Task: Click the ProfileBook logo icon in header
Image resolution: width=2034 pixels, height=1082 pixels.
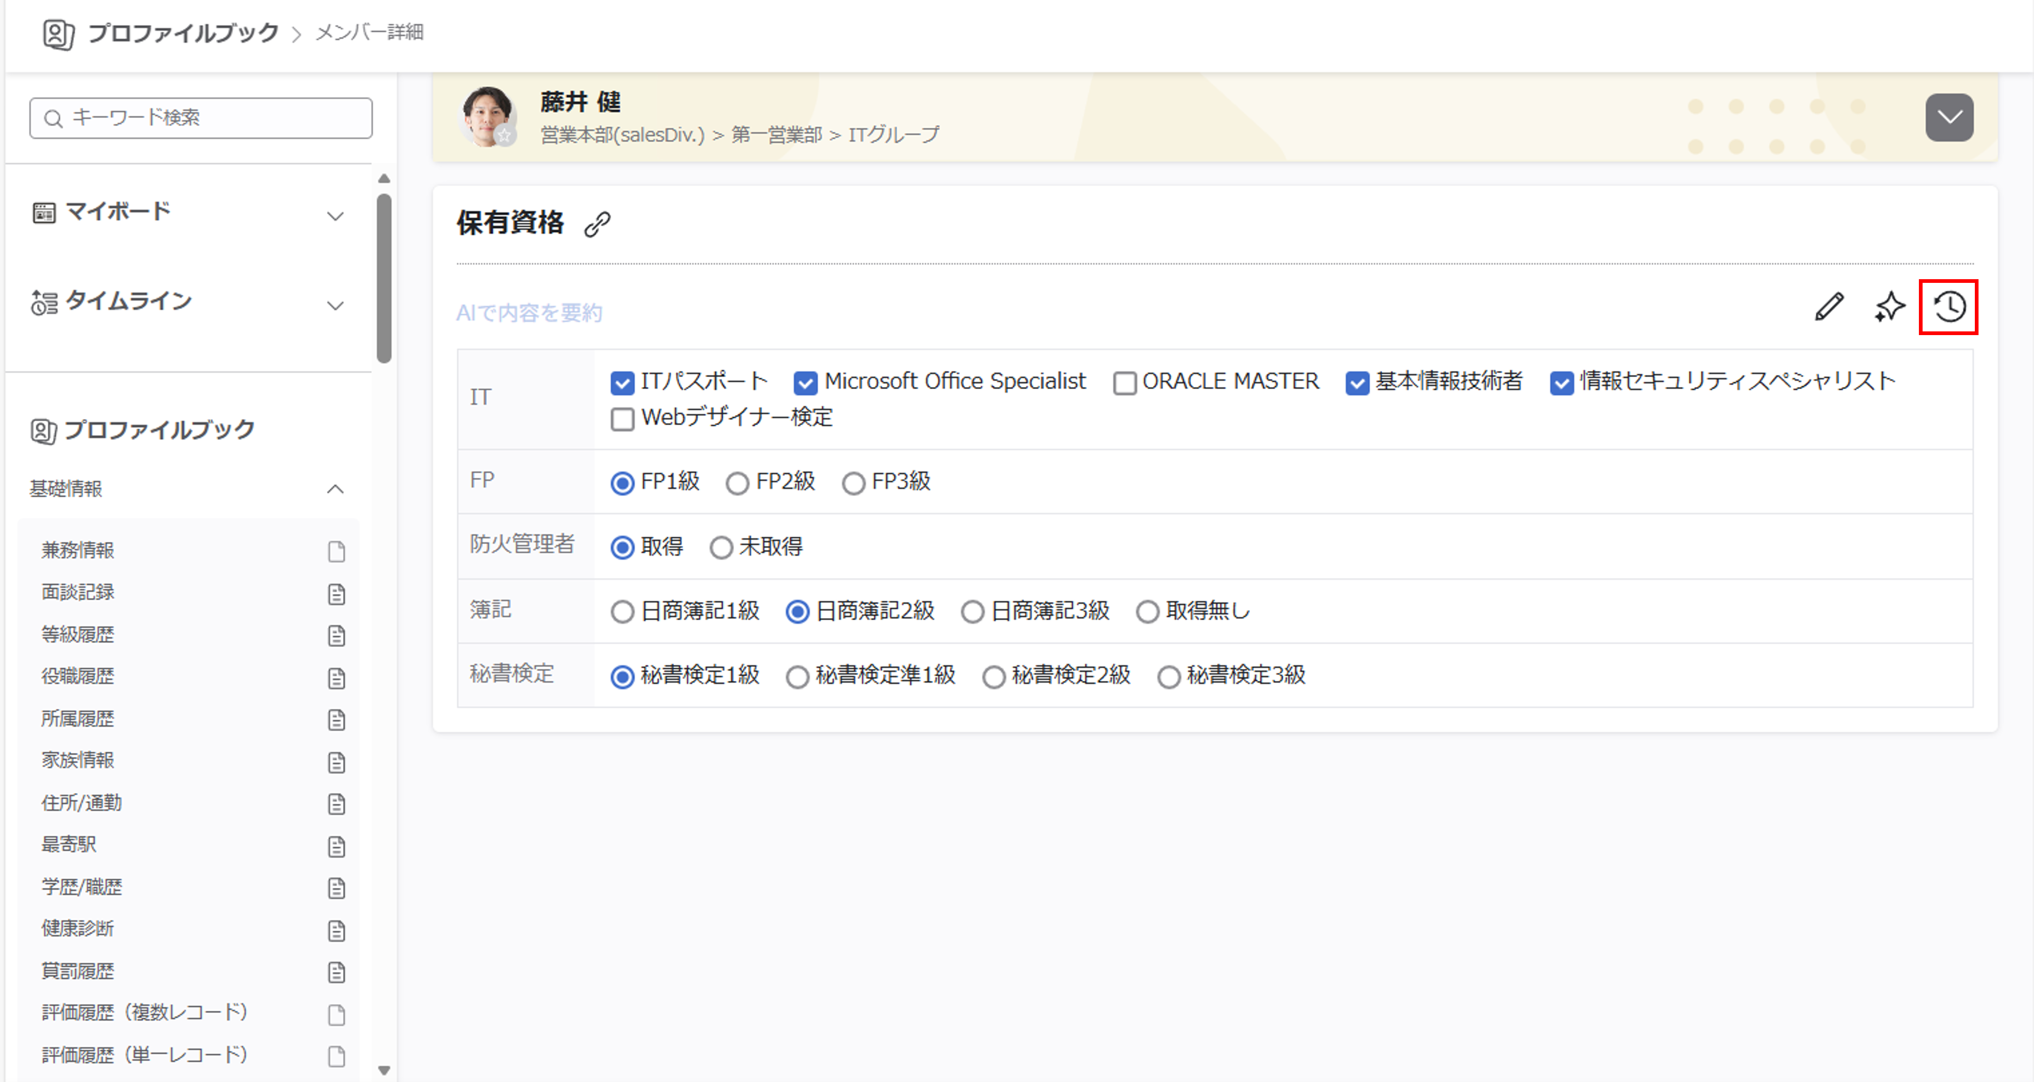Action: [x=58, y=34]
